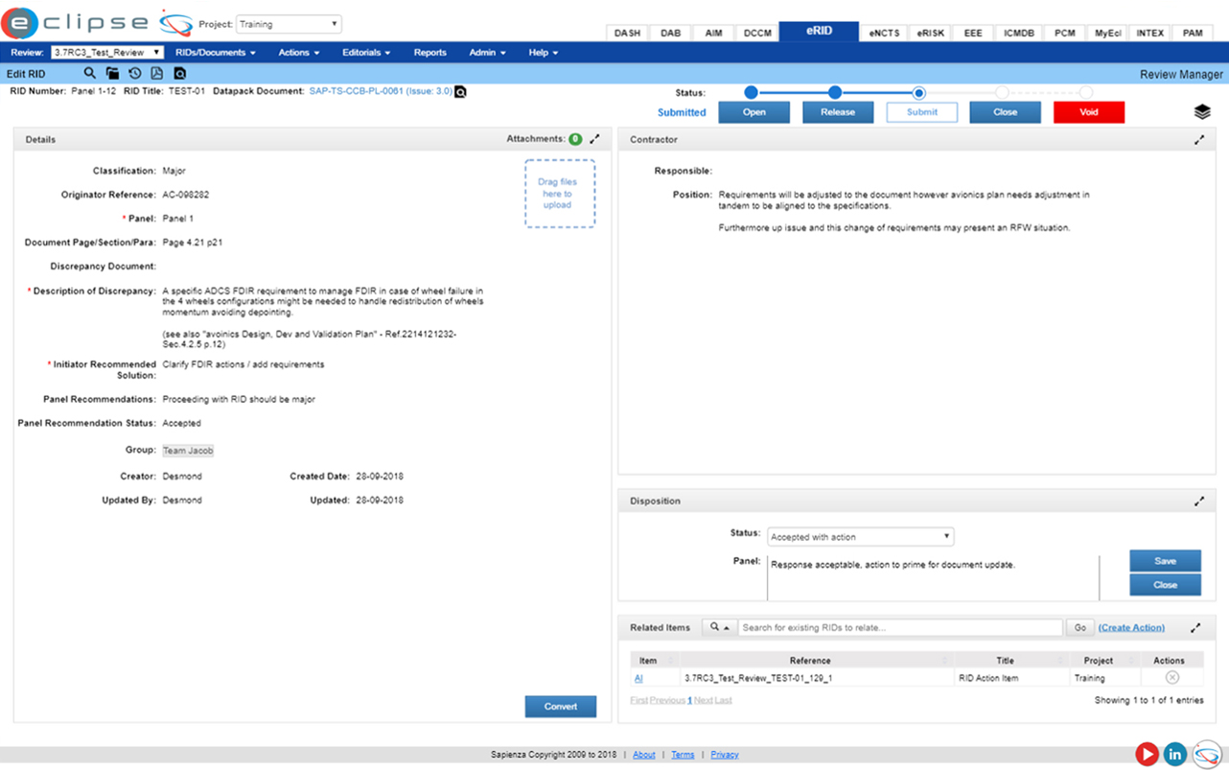The height and width of the screenshot is (770, 1229).
Task: Export RID using the PDF icon
Action: [156, 73]
